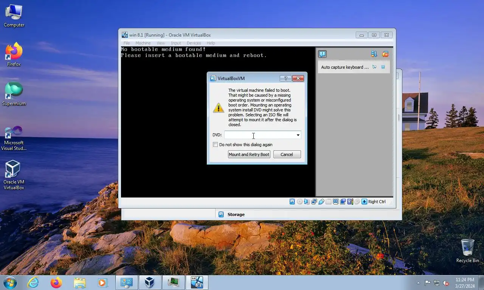Select the Recycle Bin icon
The height and width of the screenshot is (290, 484).
click(x=467, y=251)
